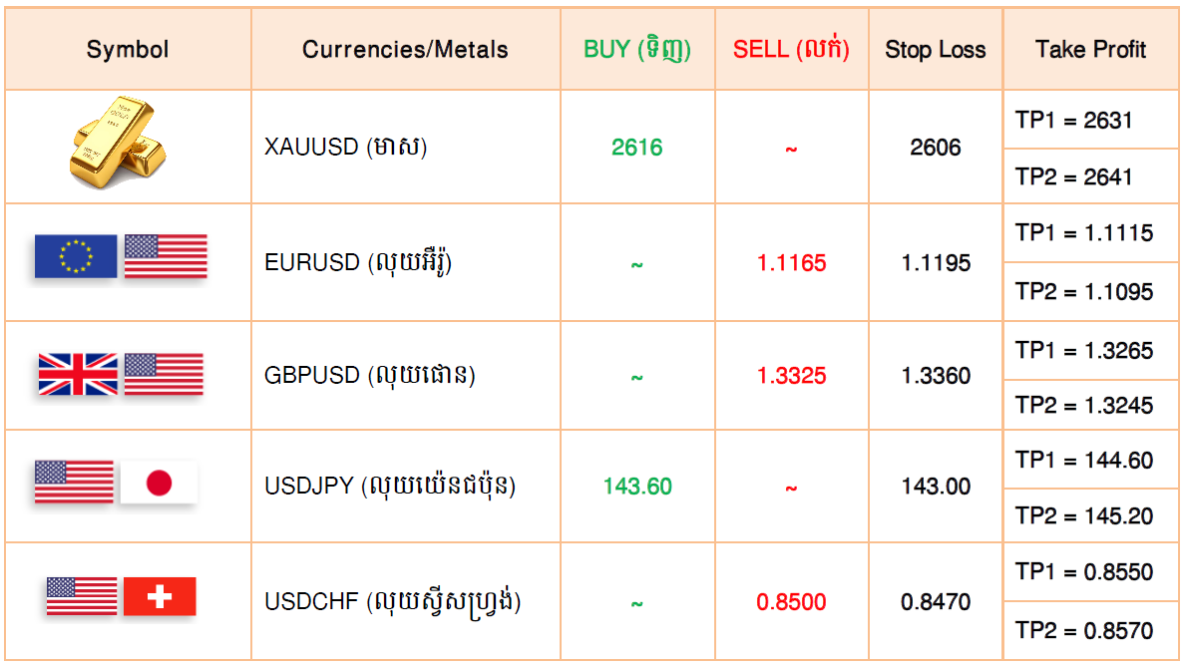Click the European Union flag icon
The height and width of the screenshot is (665, 1184).
[76, 256]
